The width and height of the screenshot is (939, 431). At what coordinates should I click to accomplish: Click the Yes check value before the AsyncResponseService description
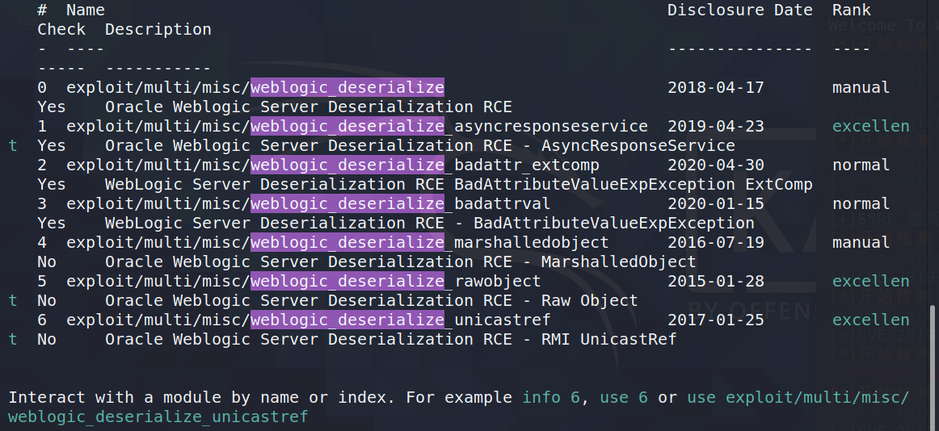coord(52,145)
